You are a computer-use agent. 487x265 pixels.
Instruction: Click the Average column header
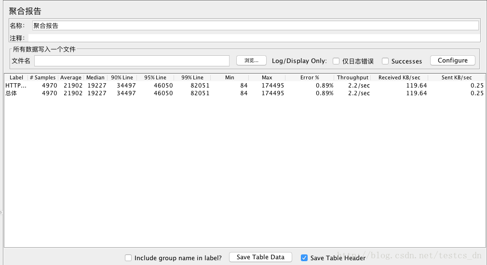pos(71,77)
